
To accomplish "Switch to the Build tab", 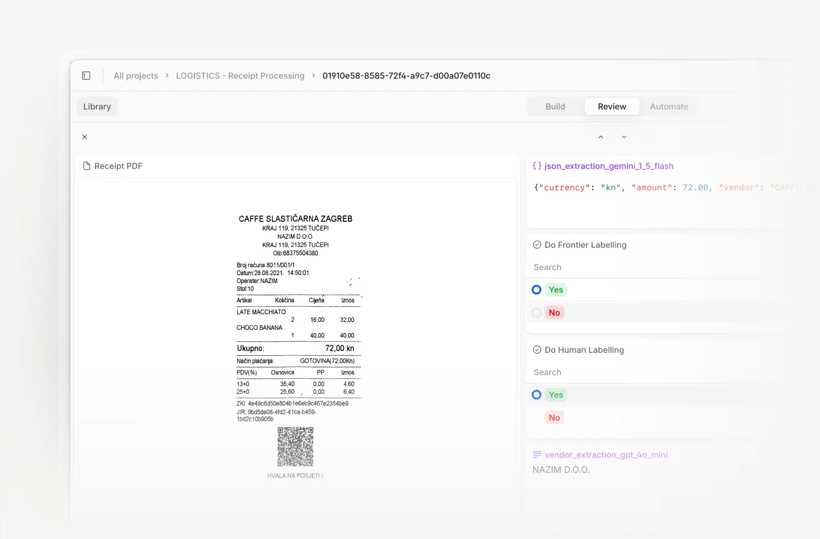I will point(555,107).
